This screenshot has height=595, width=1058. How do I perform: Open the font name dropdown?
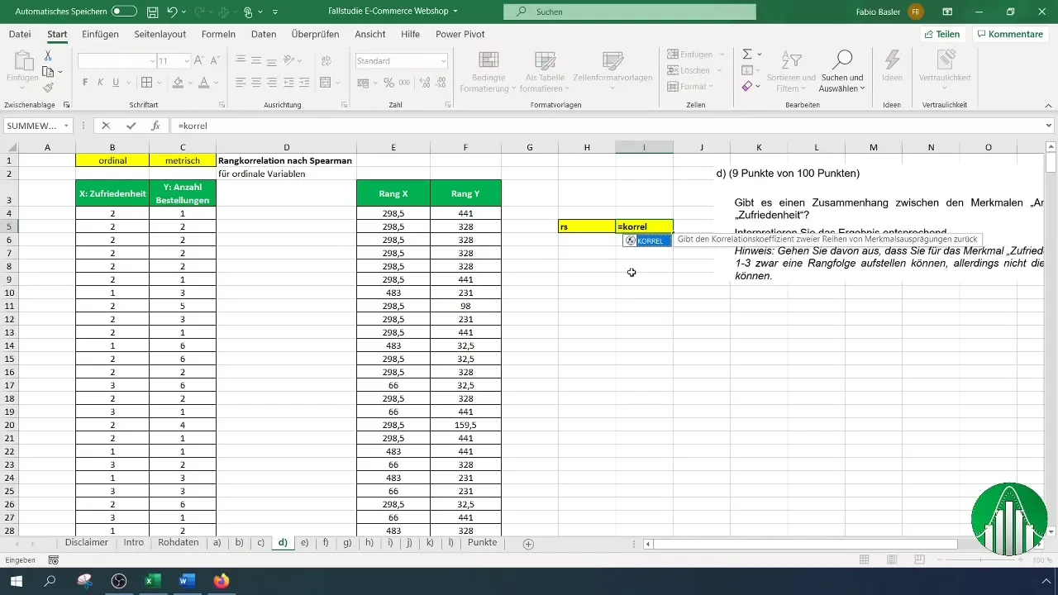[x=153, y=61]
